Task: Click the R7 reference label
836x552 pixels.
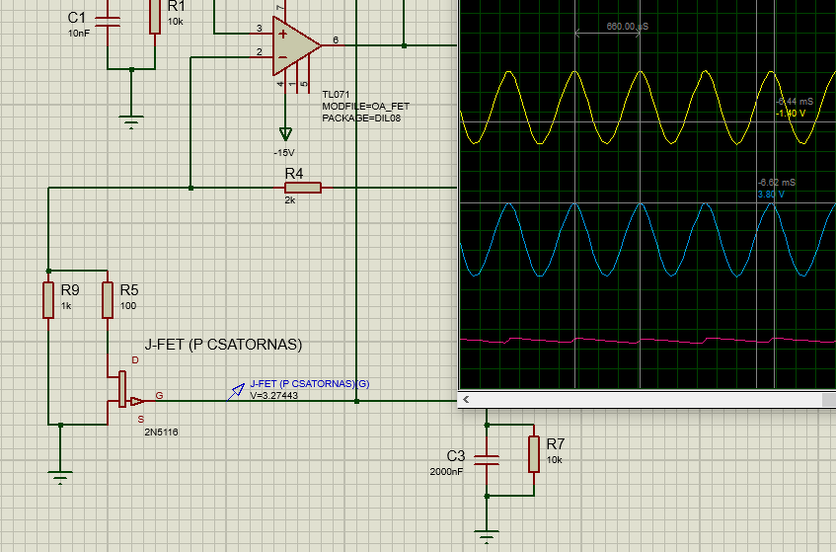Action: click(x=555, y=443)
